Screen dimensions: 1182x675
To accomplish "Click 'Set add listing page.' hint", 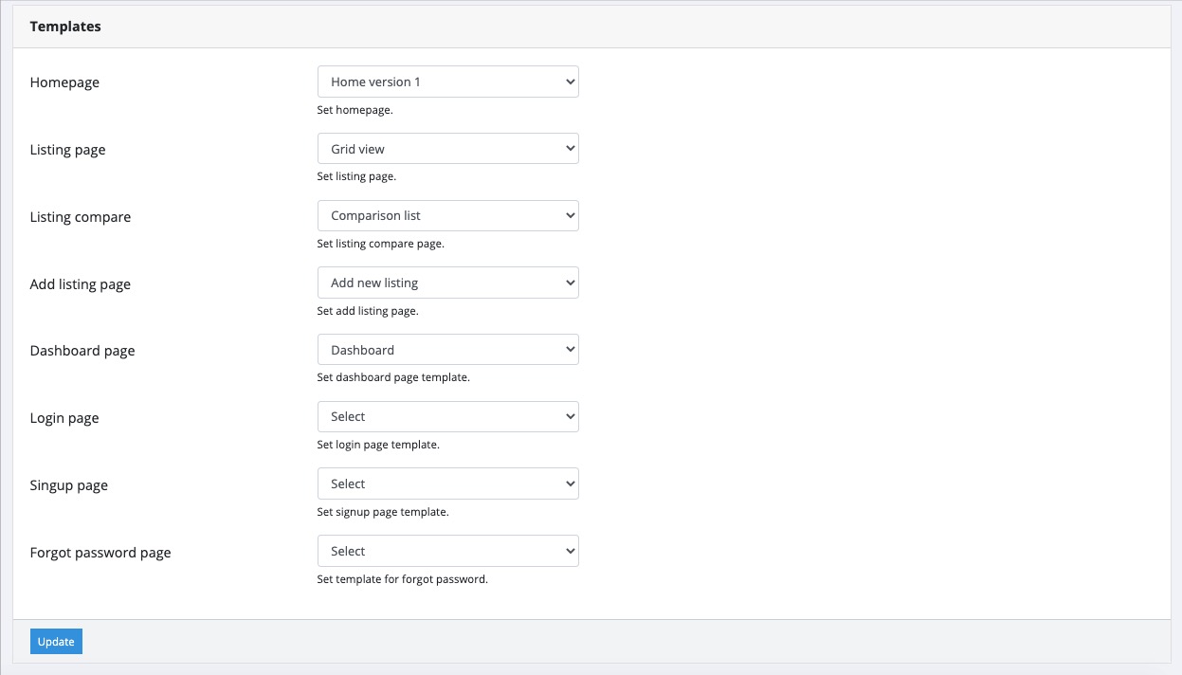I will tap(368, 311).
